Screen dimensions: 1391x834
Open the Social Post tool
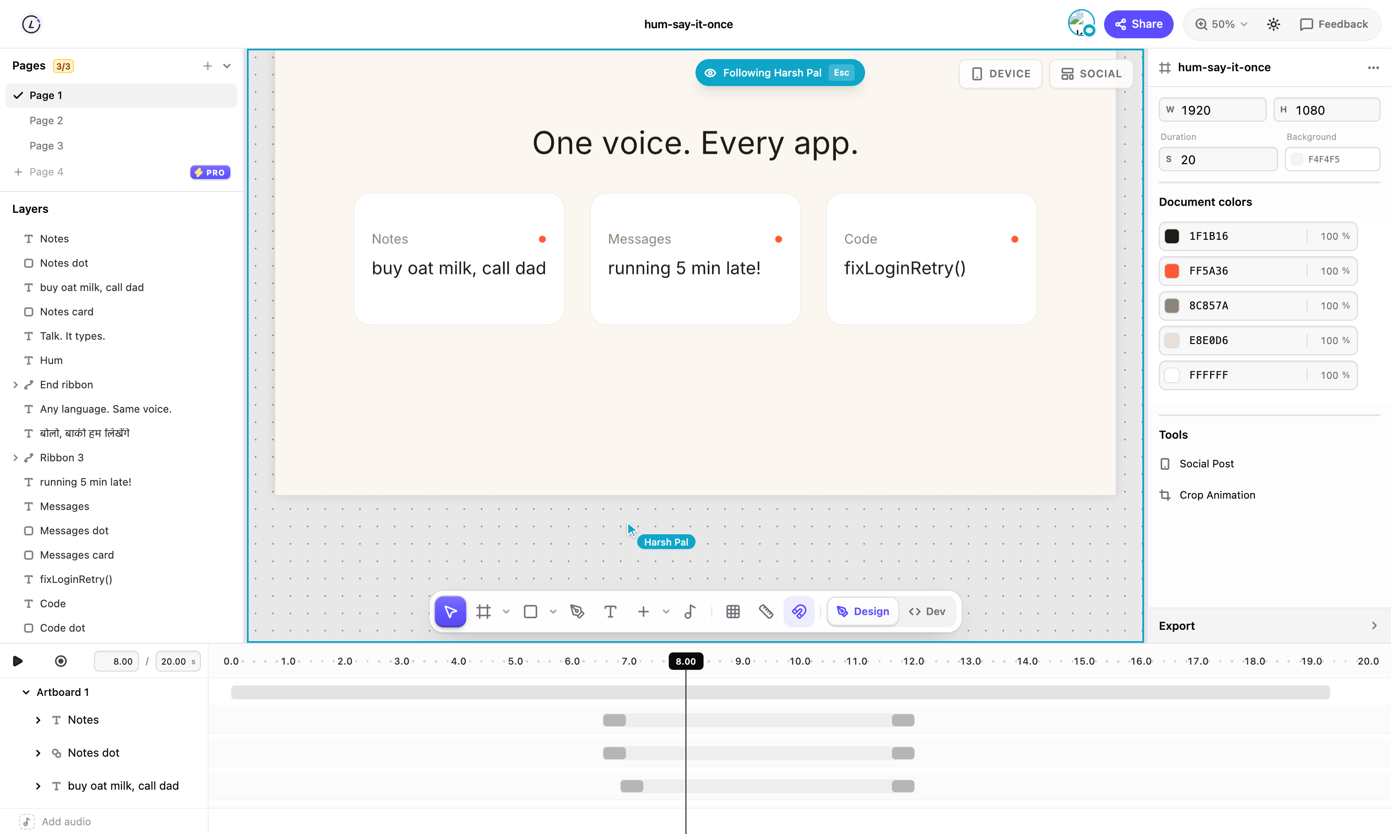(x=1196, y=463)
